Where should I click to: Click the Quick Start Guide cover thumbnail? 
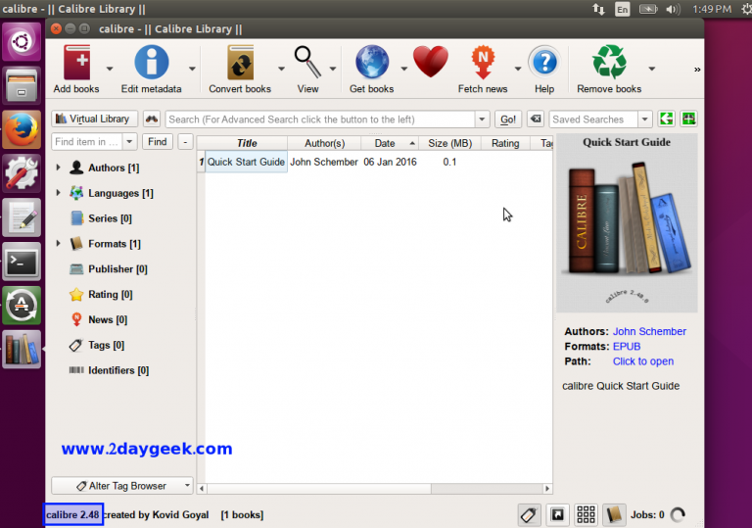click(627, 223)
